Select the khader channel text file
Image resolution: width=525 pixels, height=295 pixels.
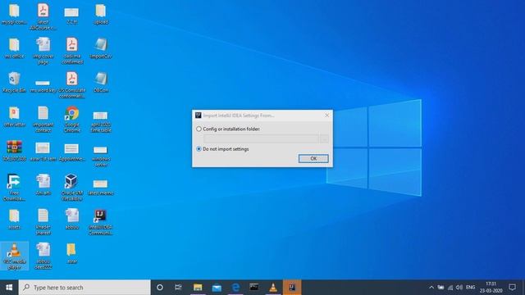(x=43, y=222)
